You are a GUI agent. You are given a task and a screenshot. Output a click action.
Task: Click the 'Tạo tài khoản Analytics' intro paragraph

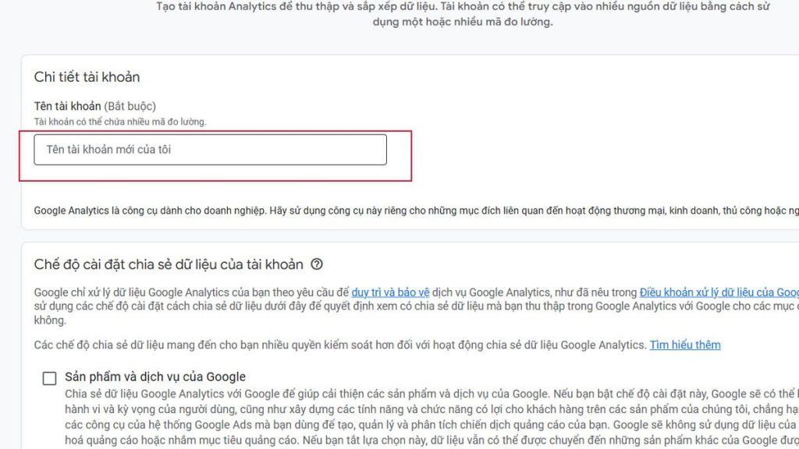(x=463, y=14)
